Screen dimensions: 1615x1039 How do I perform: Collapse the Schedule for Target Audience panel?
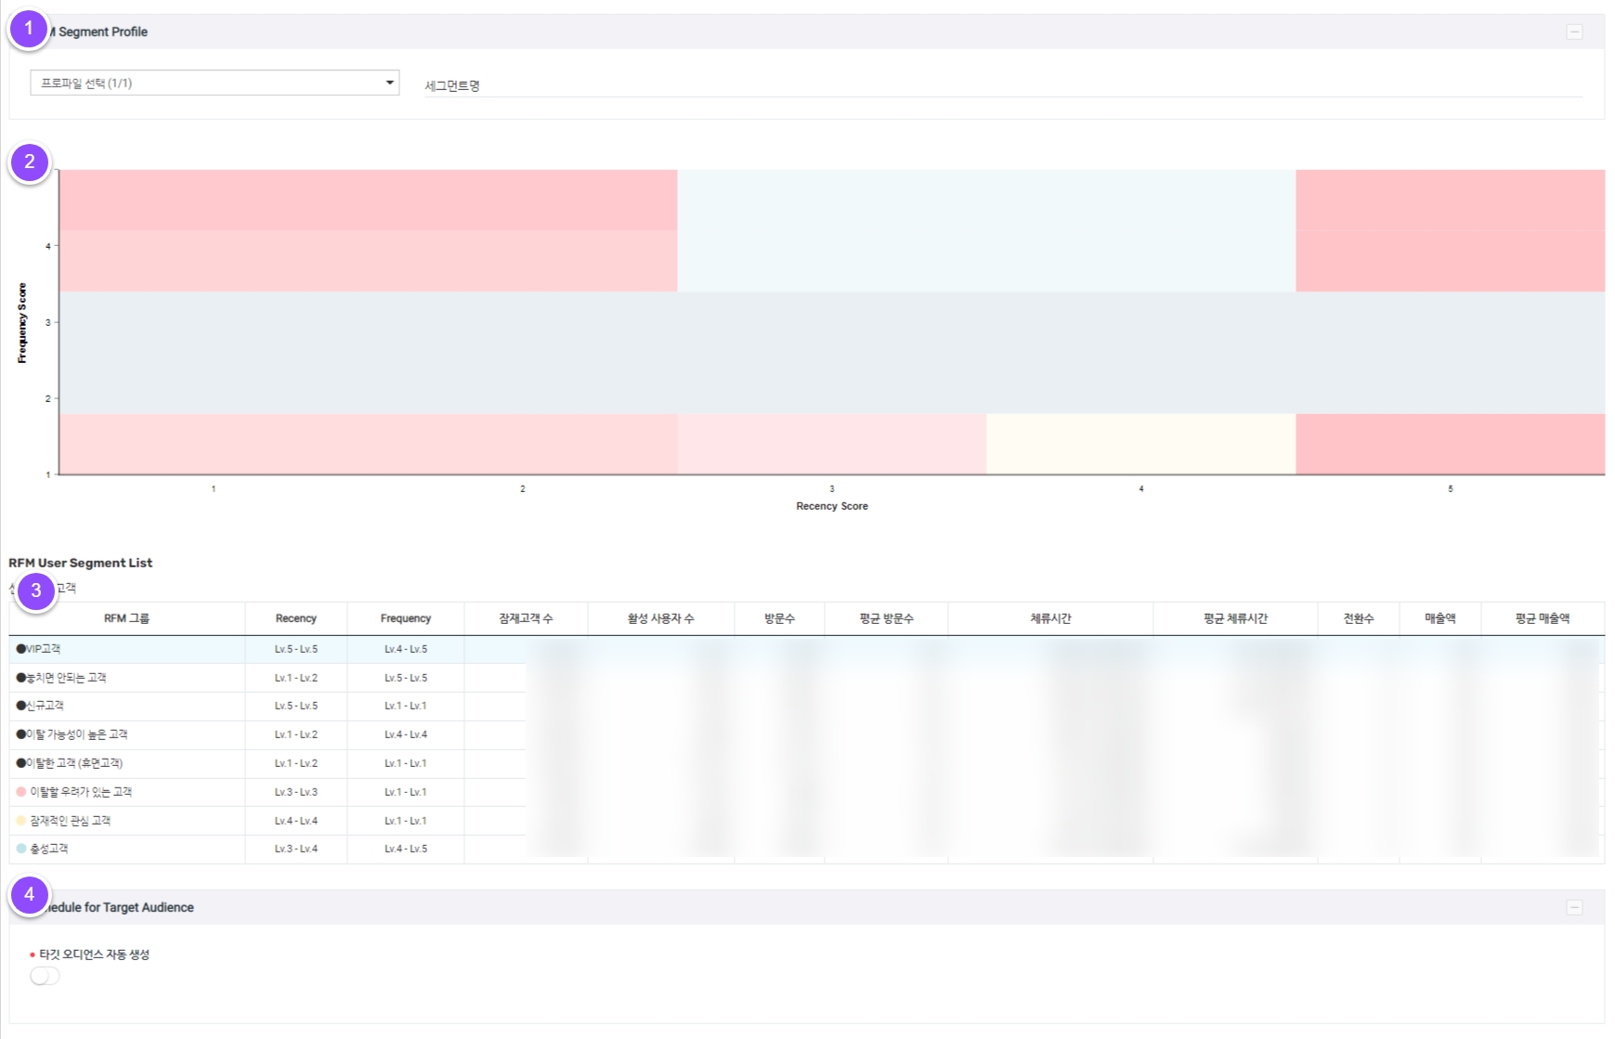1574,907
